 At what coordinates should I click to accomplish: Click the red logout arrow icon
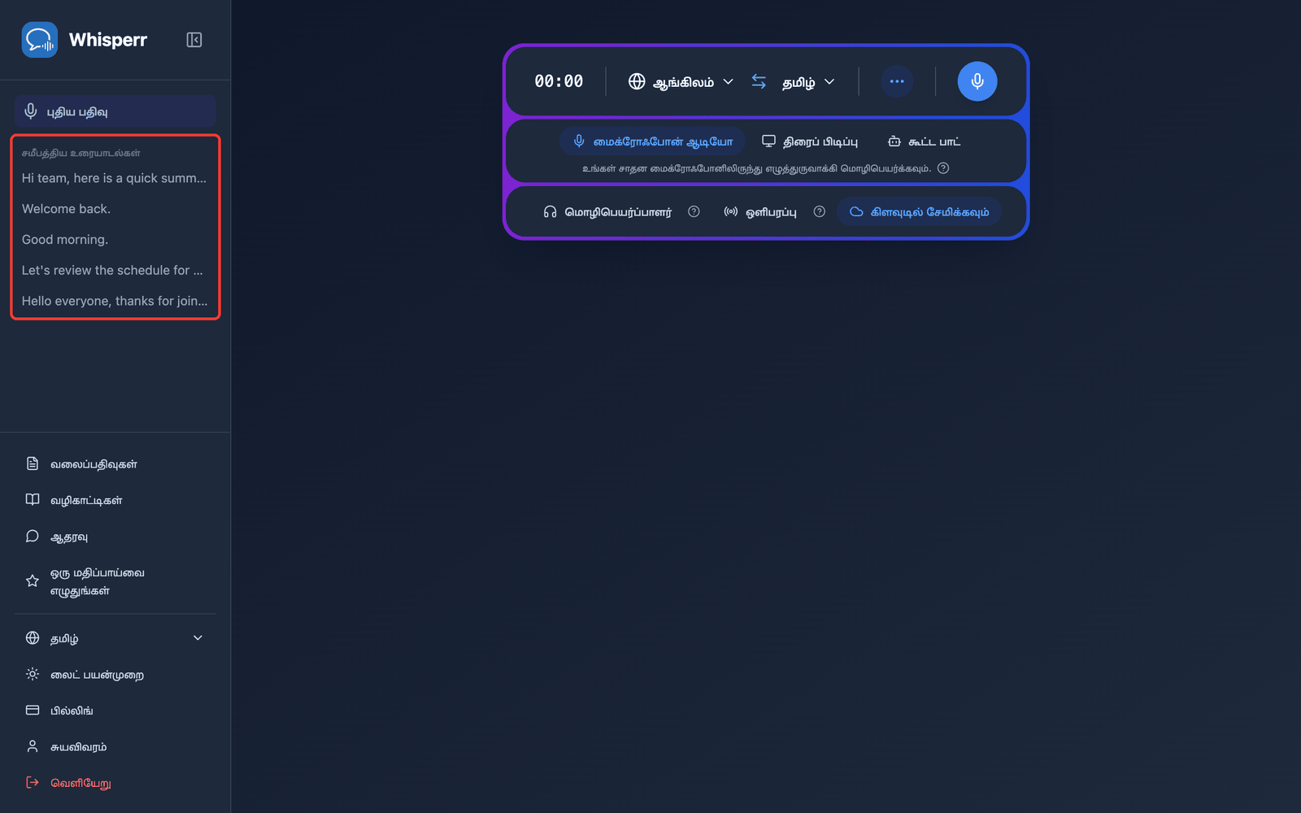point(33,782)
